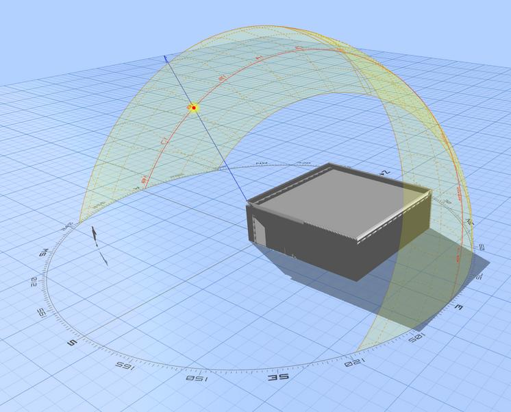Screen dimensions: 511x412
Task: Click the mirrored 150 degree compass label
Action: 197,378
